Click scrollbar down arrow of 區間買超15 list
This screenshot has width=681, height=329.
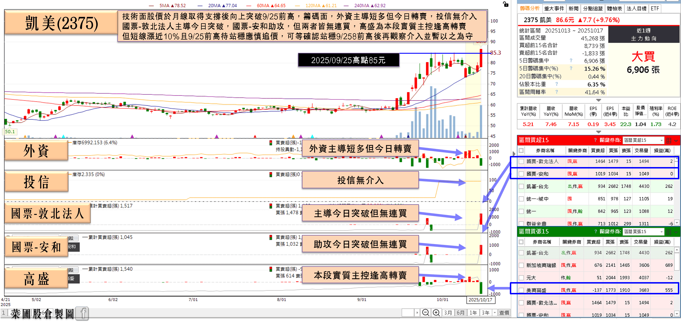pos(677,222)
